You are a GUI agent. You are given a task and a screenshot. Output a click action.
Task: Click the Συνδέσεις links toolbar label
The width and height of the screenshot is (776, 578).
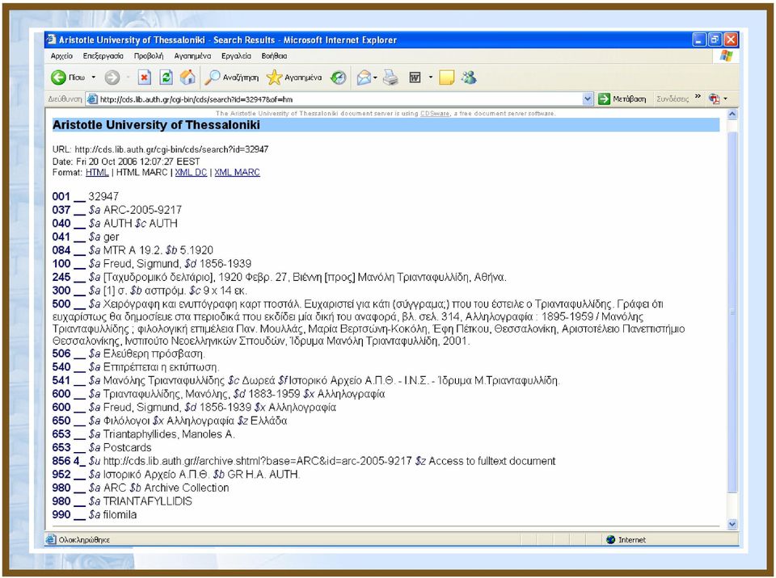[673, 98]
